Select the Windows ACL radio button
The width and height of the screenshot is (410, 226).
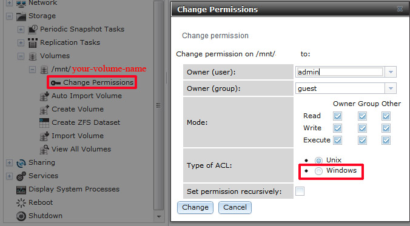(x=318, y=171)
